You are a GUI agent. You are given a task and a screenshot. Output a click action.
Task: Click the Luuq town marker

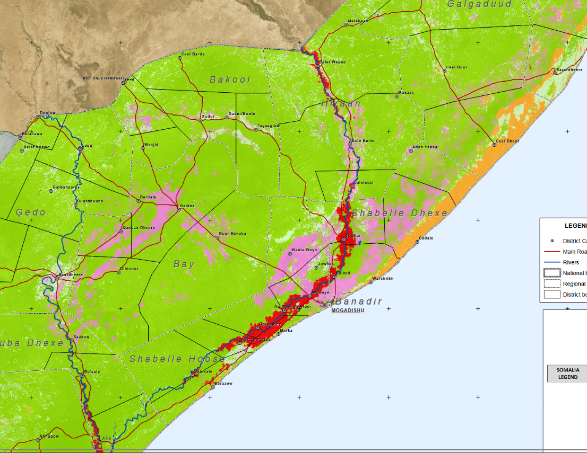point(80,149)
